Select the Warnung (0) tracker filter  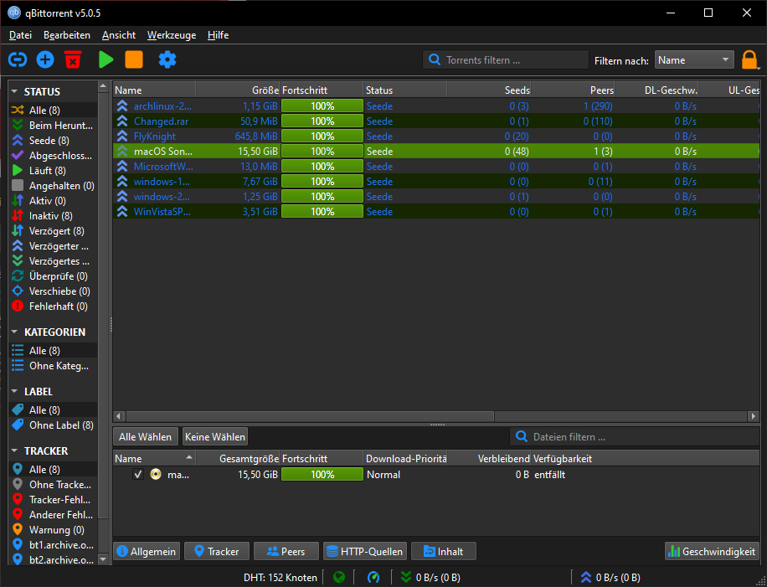point(53,530)
